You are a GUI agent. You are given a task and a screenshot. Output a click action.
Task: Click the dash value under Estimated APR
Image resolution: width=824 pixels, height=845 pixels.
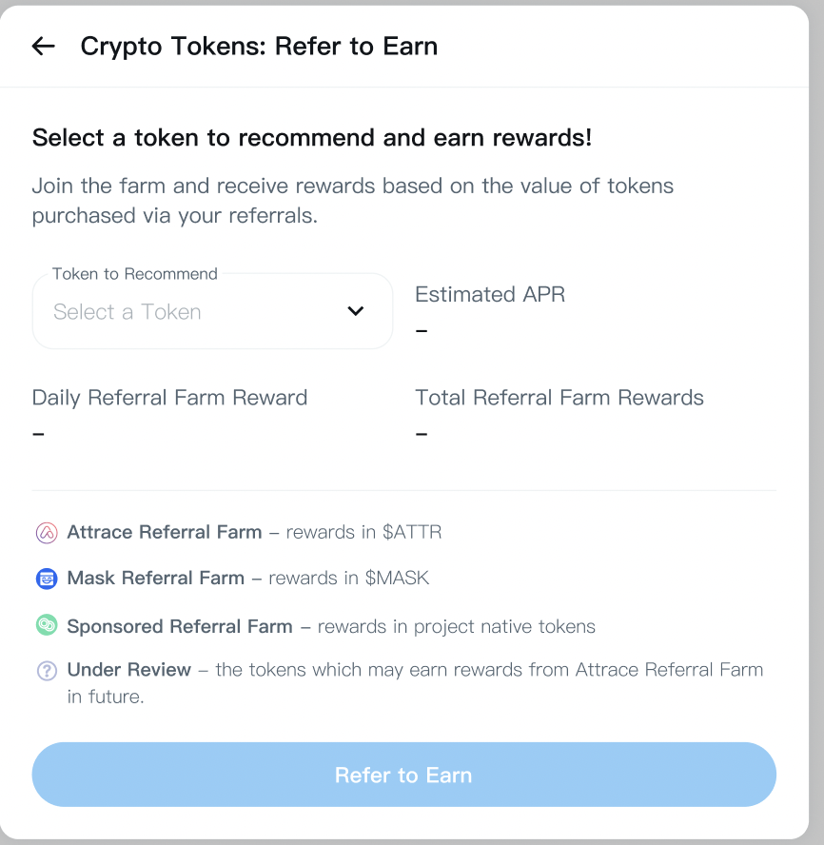[422, 331]
